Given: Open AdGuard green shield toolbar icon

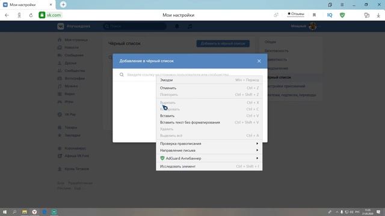Looking at the screenshot, I should tap(342, 15).
